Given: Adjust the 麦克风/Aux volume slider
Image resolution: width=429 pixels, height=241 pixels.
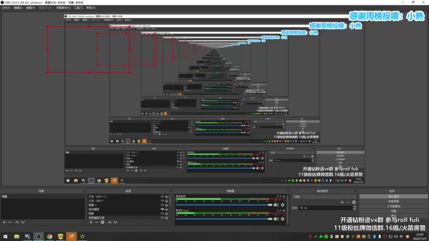Looking at the screenshot, I should 224,219.
